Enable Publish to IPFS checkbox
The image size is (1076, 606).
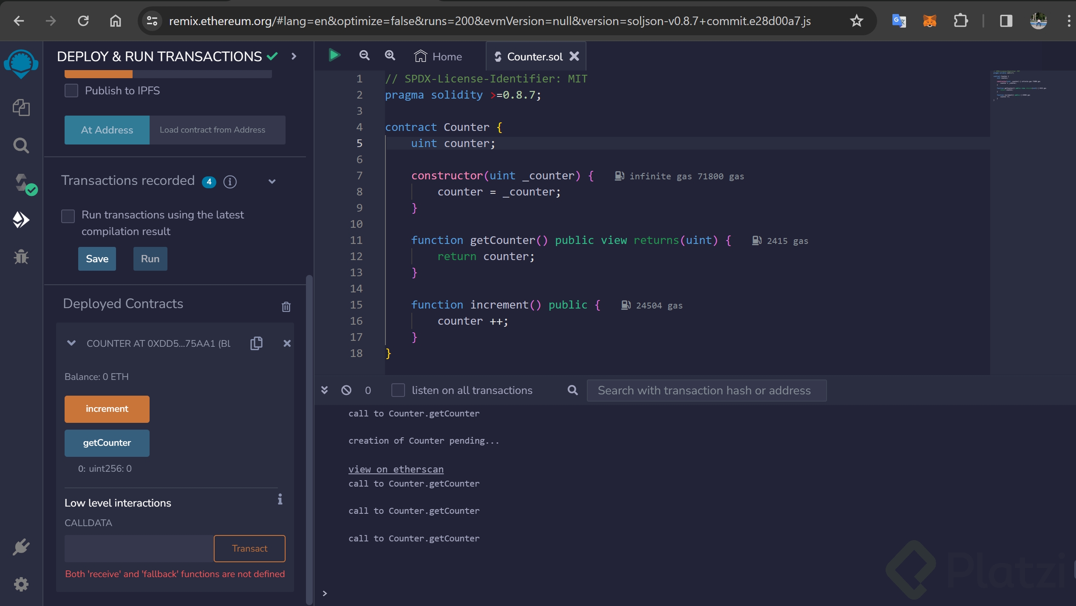[71, 91]
